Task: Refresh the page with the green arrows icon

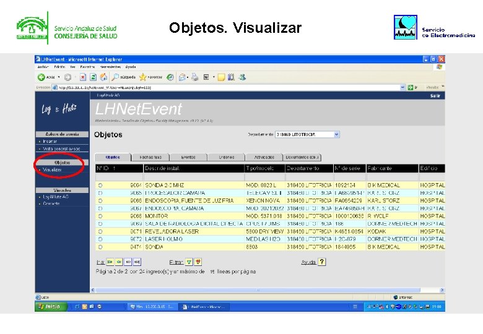Action: click(94, 77)
